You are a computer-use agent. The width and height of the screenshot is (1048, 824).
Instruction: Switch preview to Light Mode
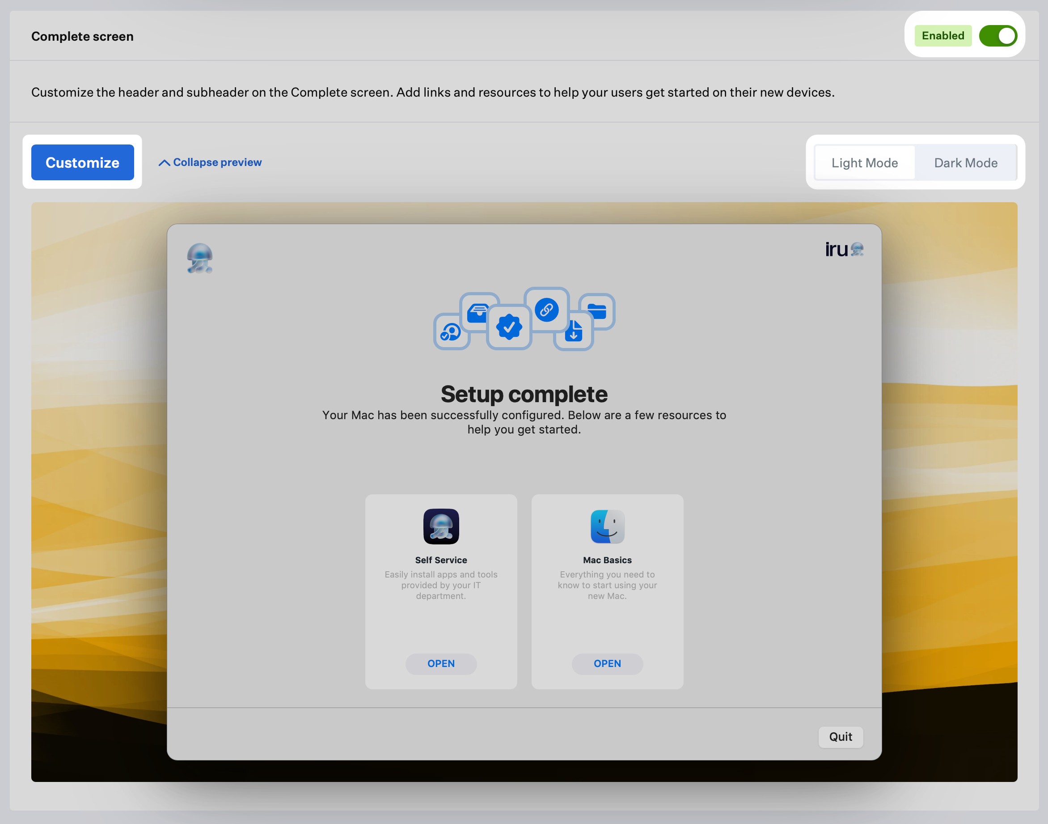tap(864, 162)
